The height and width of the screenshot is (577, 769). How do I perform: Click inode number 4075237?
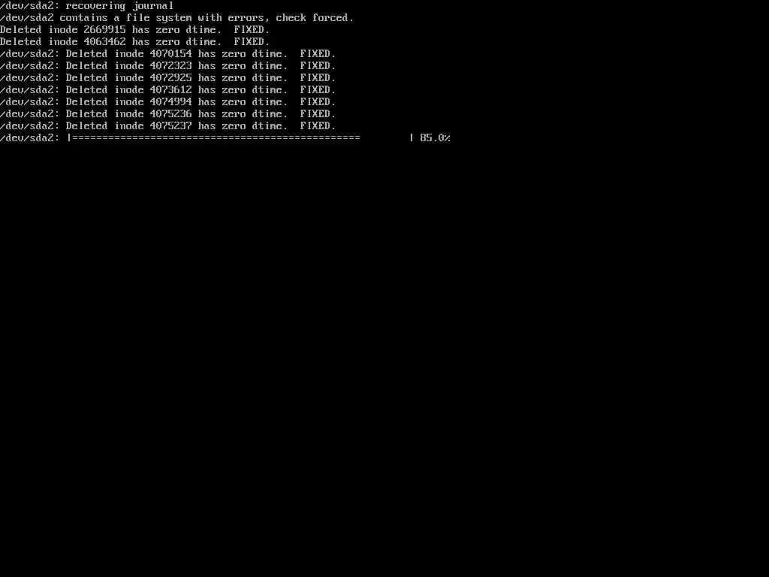tap(171, 126)
